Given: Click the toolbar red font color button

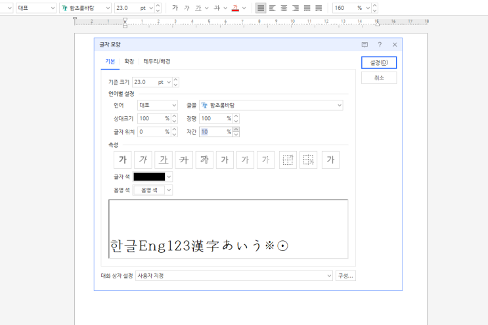Looking at the screenshot, I should pos(235,8).
